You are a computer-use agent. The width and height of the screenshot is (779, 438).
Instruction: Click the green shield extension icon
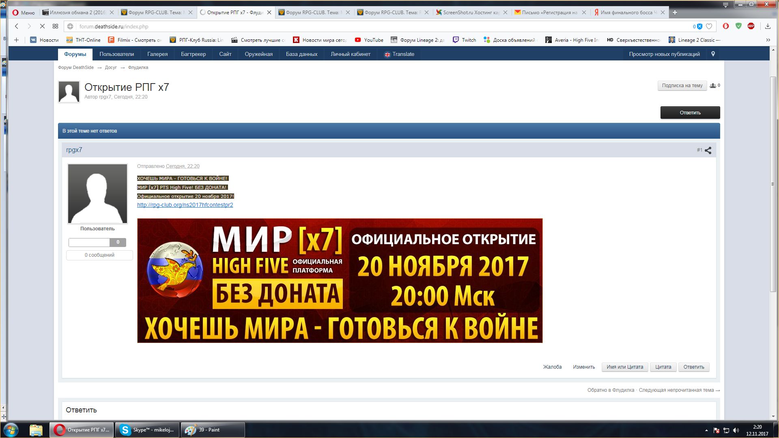[738, 26]
